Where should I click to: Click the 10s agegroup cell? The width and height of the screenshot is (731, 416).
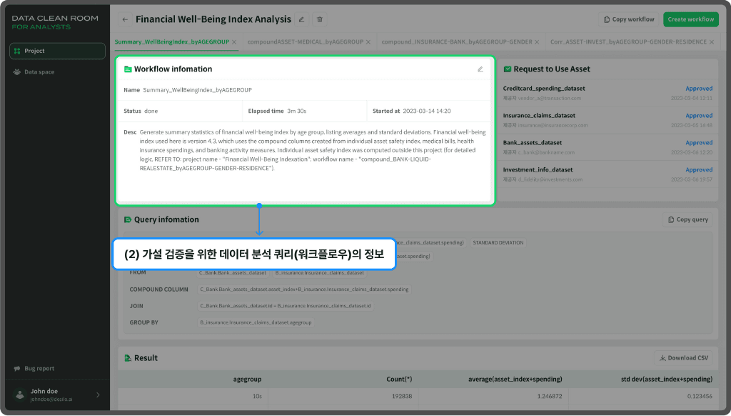[257, 397]
